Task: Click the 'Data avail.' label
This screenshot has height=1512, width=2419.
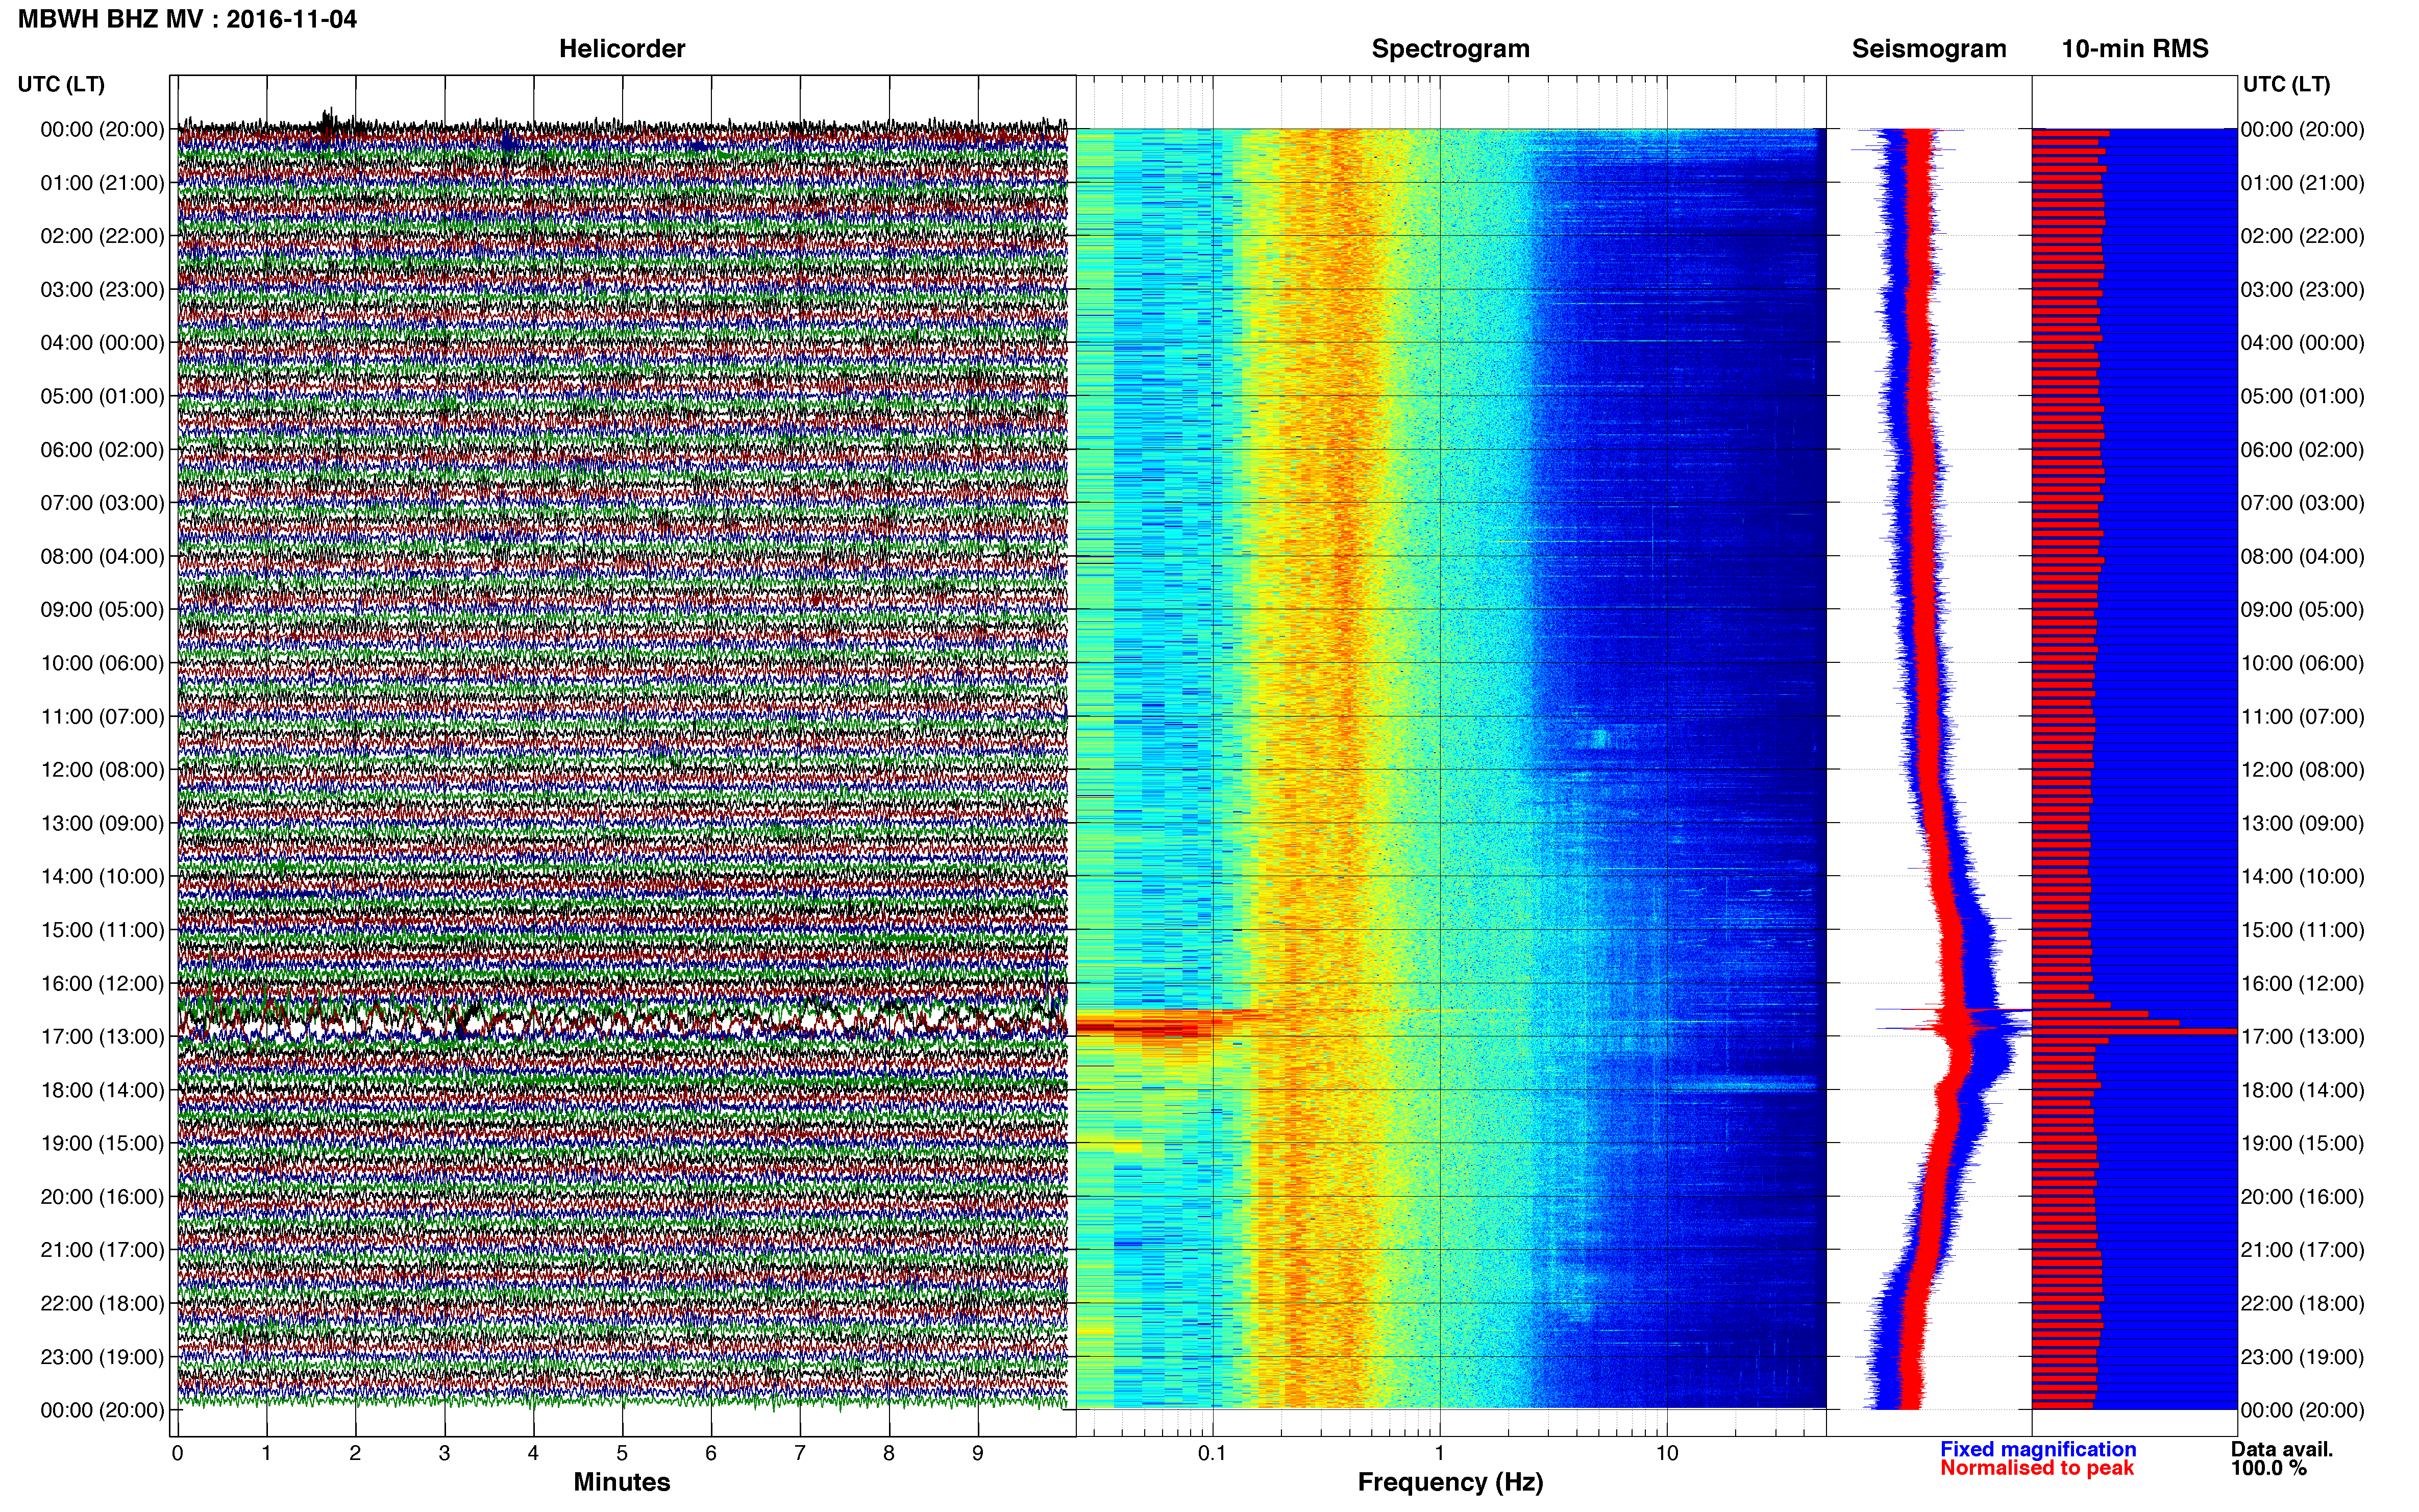Action: pyautogui.click(x=2282, y=1449)
